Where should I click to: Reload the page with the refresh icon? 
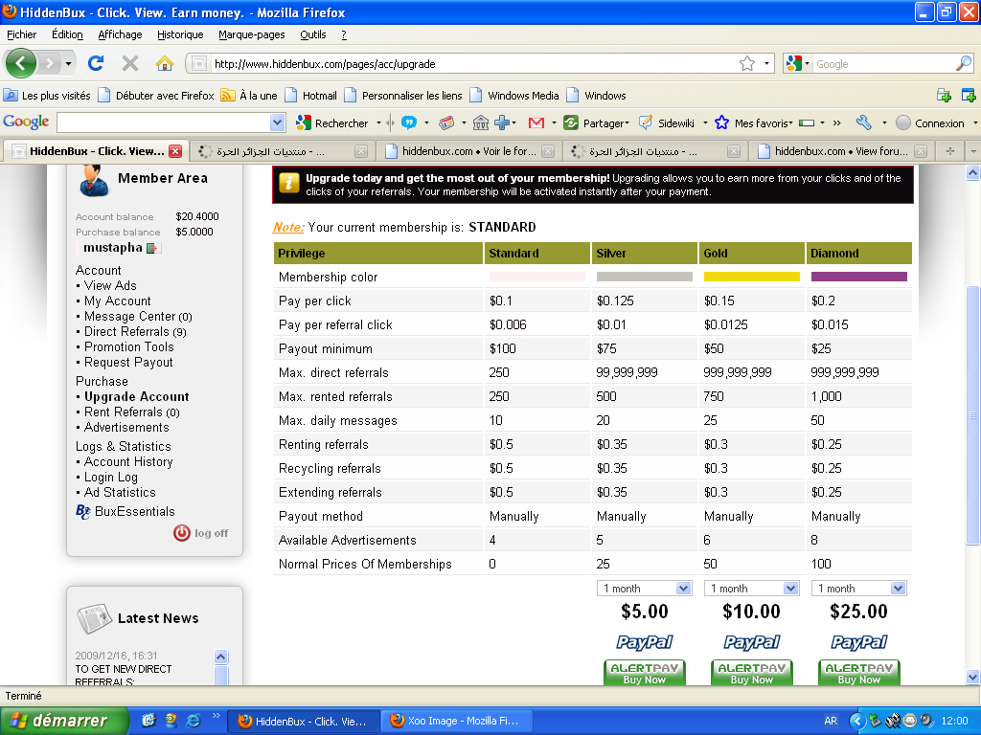[x=96, y=63]
